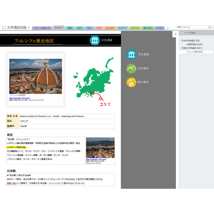Click the 国名 table header cell
The height and width of the screenshot is (214, 214).
point(12,121)
